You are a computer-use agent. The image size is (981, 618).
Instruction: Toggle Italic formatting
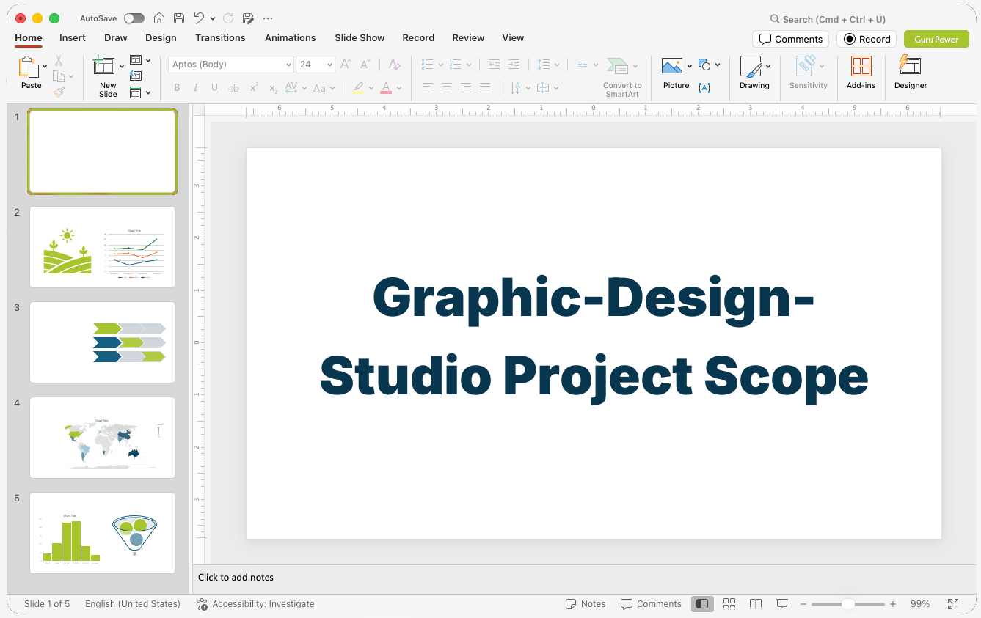tap(196, 88)
